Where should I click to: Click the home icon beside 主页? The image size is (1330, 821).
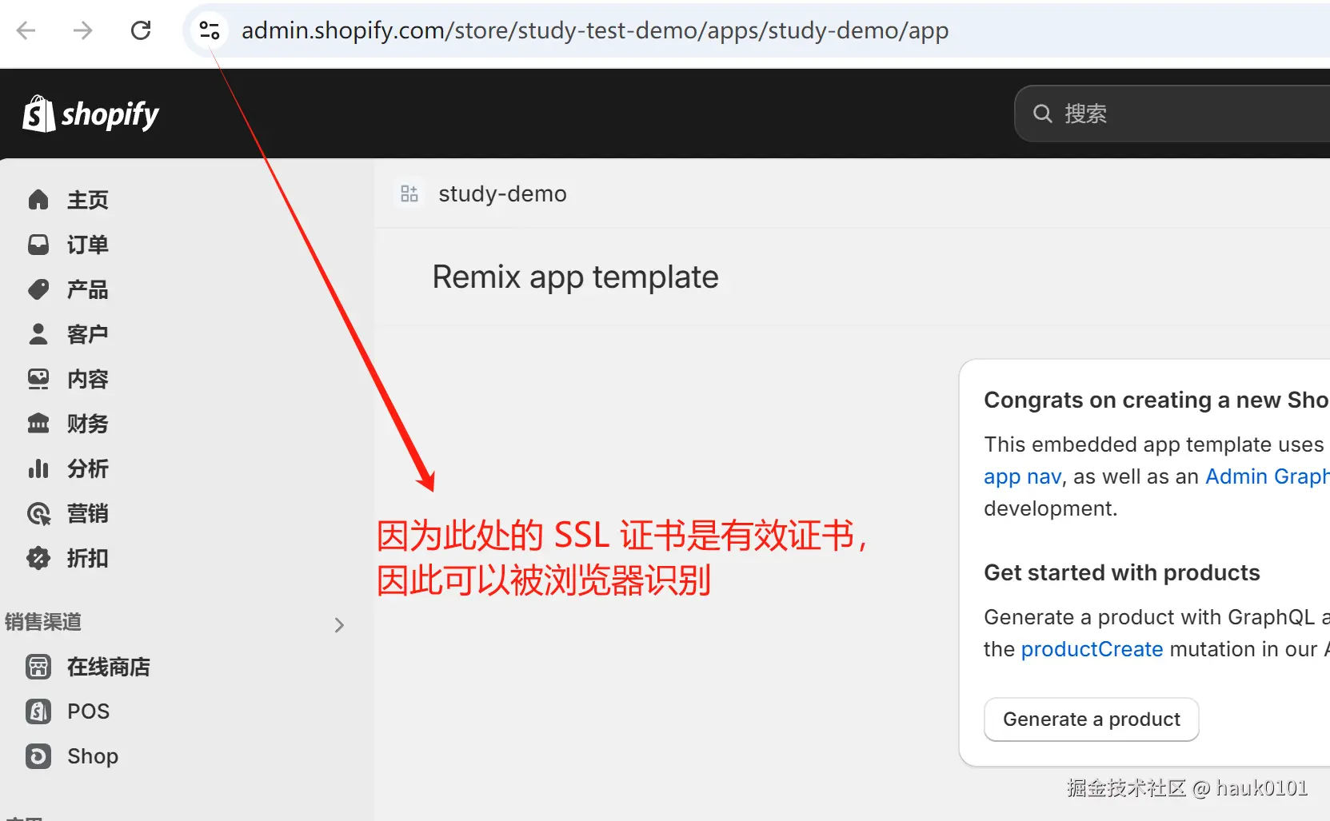[x=38, y=199]
